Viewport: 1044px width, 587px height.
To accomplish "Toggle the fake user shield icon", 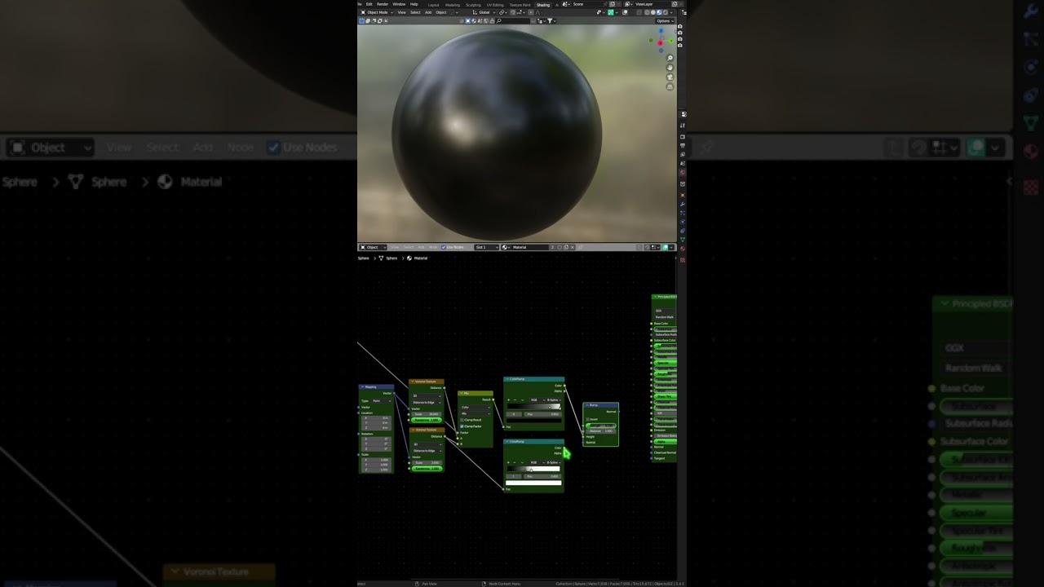I will [x=560, y=247].
